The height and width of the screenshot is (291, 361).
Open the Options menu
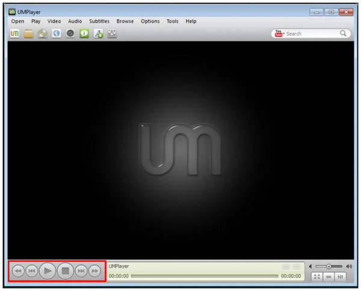coord(150,21)
